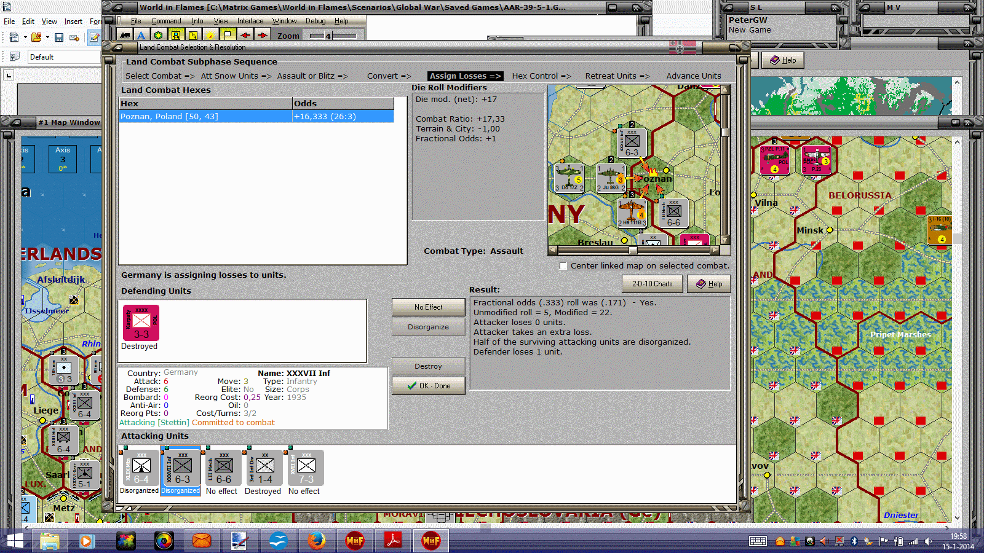Click the green hexagon toolbar icon
The height and width of the screenshot is (553, 984).
coord(158,35)
